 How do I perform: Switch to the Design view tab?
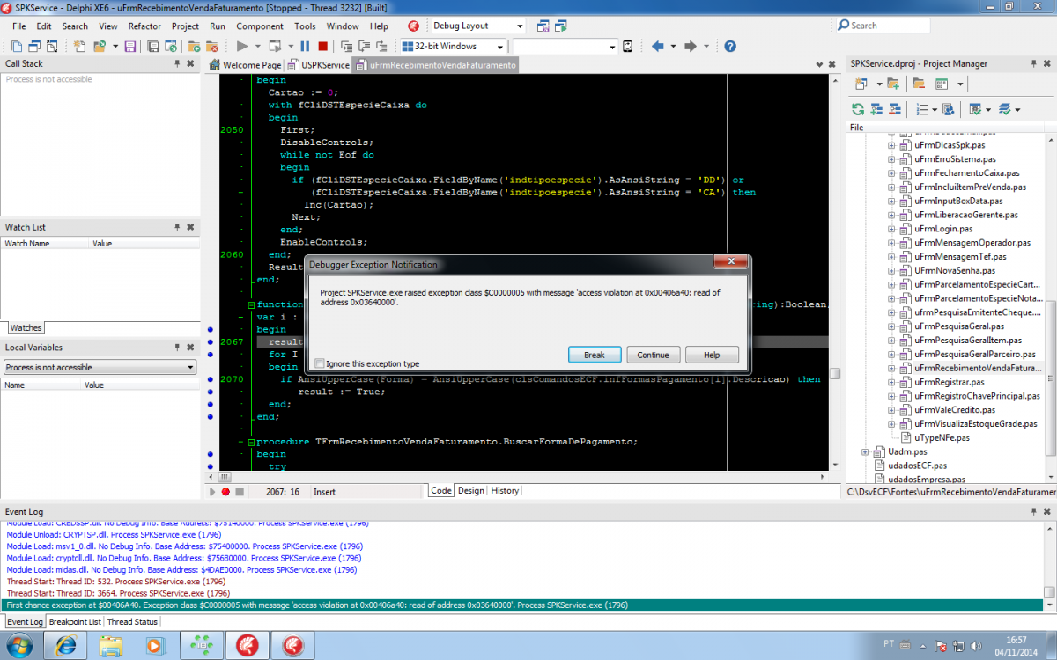pyautogui.click(x=470, y=491)
